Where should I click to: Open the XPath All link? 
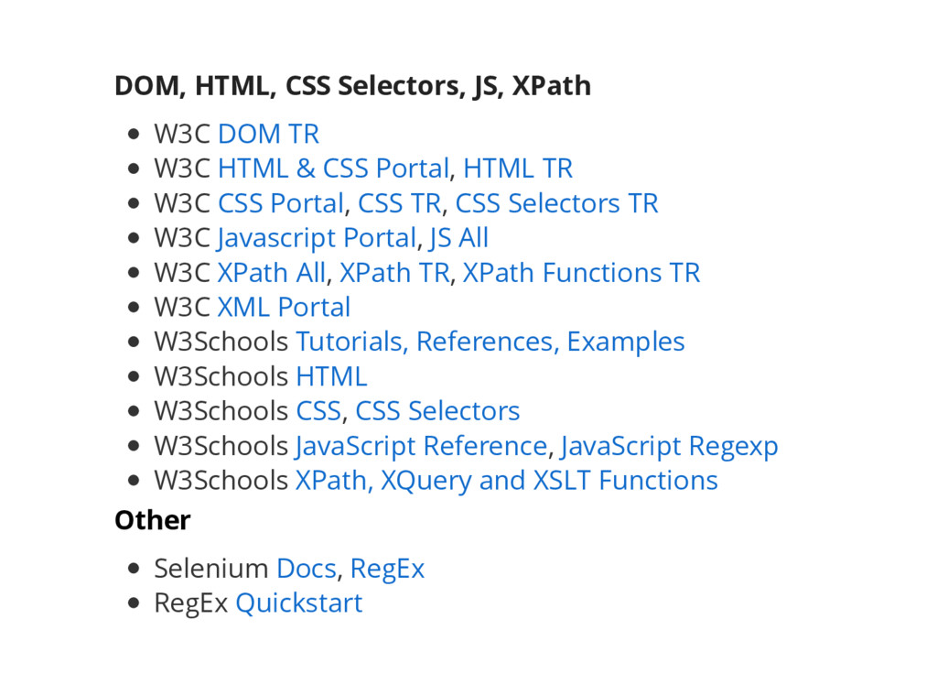tap(271, 273)
